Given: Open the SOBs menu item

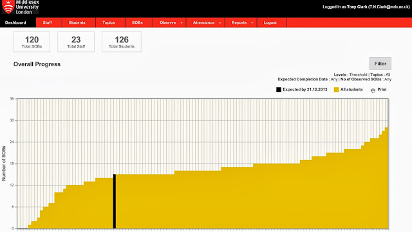Looking at the screenshot, I should pos(137,22).
